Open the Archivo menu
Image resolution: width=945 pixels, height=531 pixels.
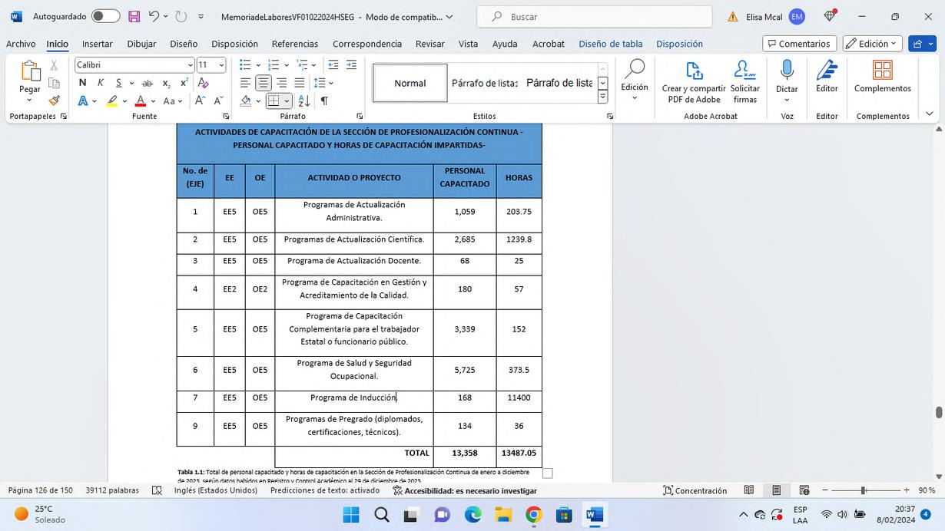pos(21,44)
